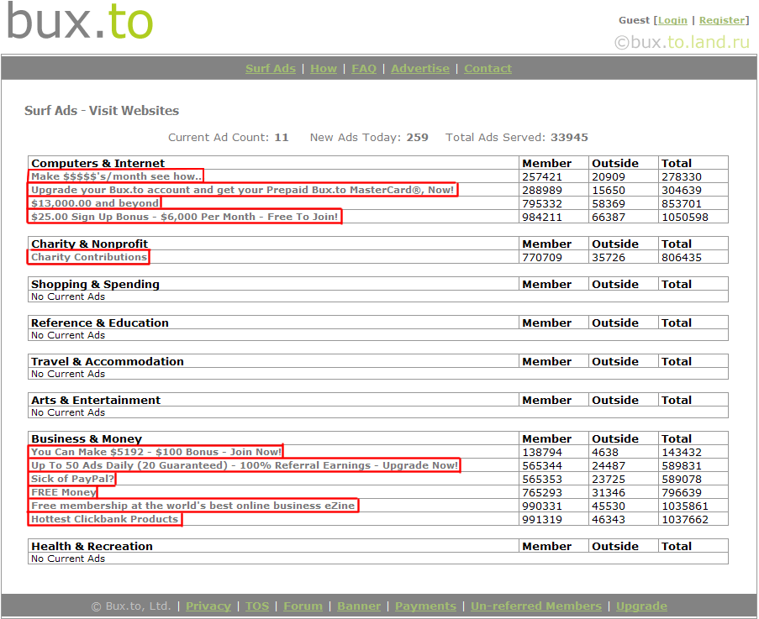Open Un-referred Members footer link
Viewport: 759px width, 619px height.
point(536,606)
